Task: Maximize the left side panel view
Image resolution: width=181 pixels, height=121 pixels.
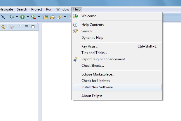Action: (33, 27)
